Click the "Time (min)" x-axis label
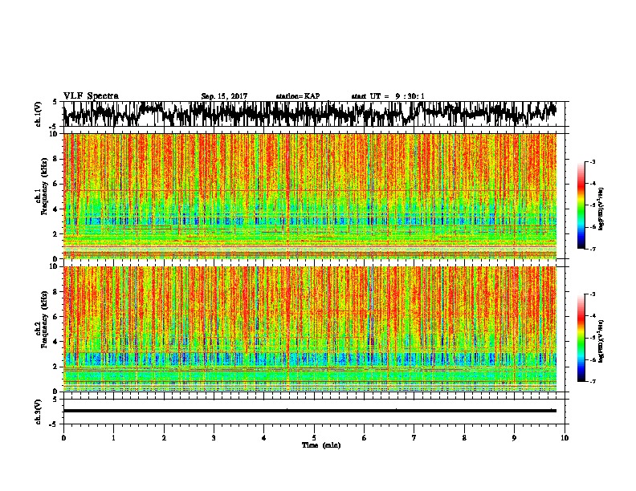The width and height of the screenshot is (636, 491). [x=321, y=445]
